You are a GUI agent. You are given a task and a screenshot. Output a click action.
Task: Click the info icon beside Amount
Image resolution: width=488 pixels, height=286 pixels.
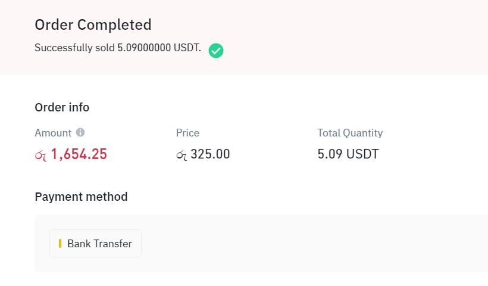(x=80, y=132)
